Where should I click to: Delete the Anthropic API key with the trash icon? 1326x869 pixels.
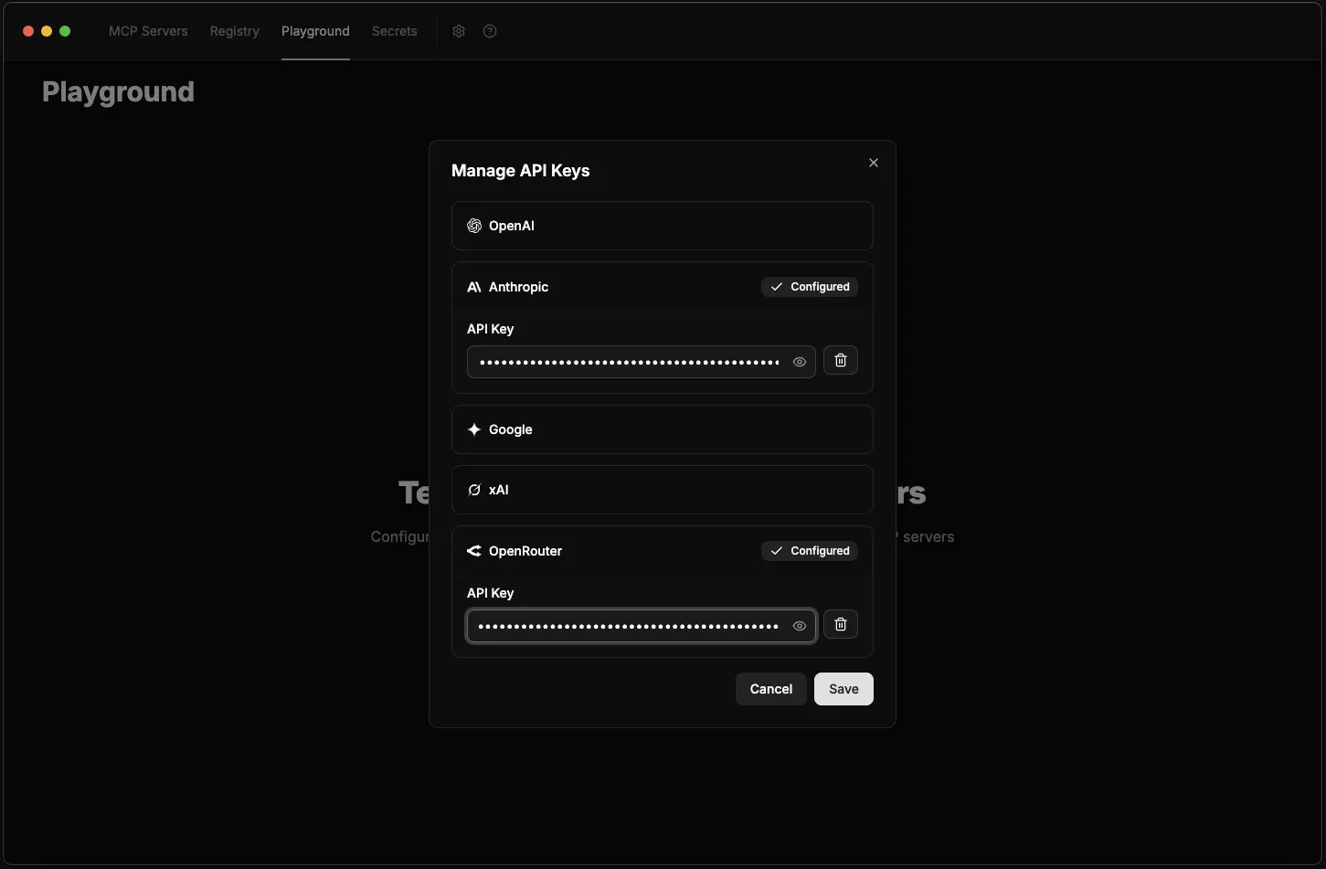click(x=840, y=360)
